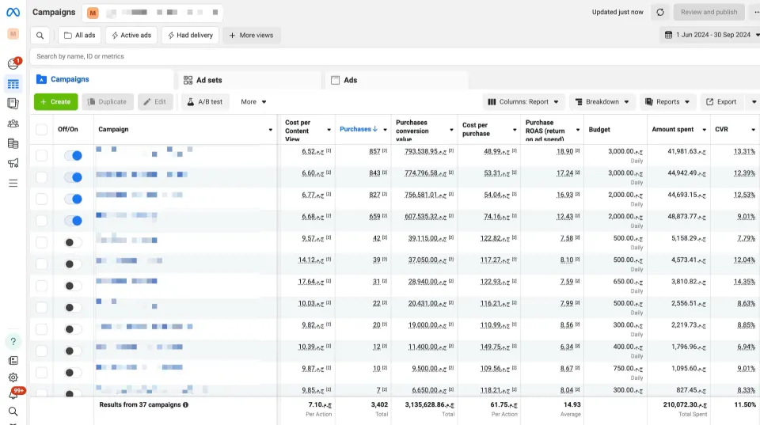Open the megaphone advertising icon in sidebar
Viewport: 760px width, 425px height.
(x=13, y=163)
